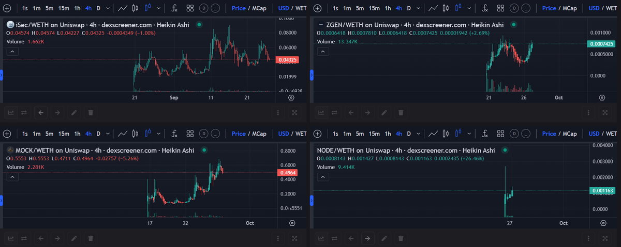This screenshot has width=621, height=247.
Task: Open the MOCK chart settings hexagon icon
Action: coord(292,223)
